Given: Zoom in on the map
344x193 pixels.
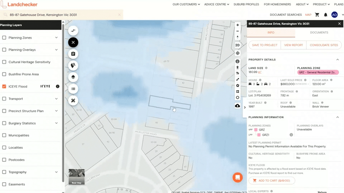Looking at the screenshot, I should (x=237, y=25).
